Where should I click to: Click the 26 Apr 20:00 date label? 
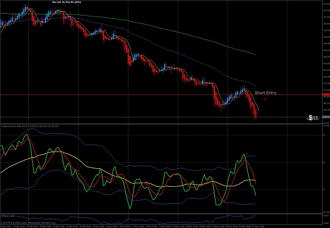coord(72,226)
